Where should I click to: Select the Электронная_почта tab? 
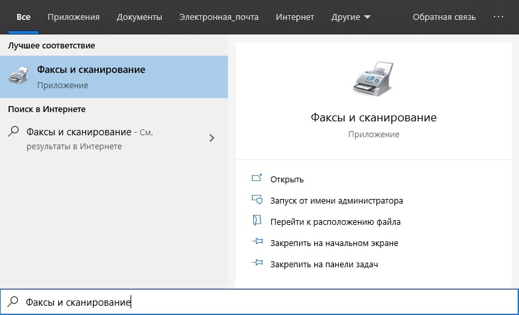pyautogui.click(x=219, y=17)
